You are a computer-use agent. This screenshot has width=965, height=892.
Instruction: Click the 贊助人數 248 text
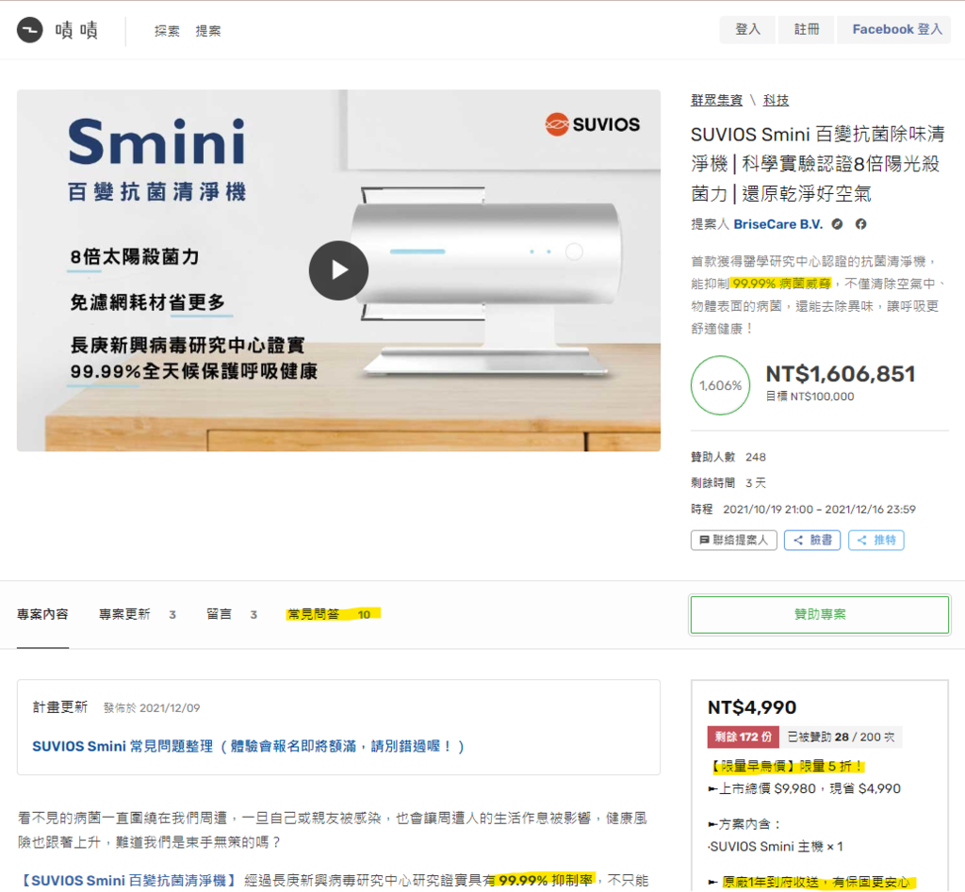(x=728, y=457)
